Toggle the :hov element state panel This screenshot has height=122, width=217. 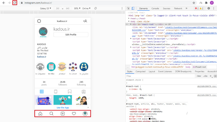tap(199, 76)
